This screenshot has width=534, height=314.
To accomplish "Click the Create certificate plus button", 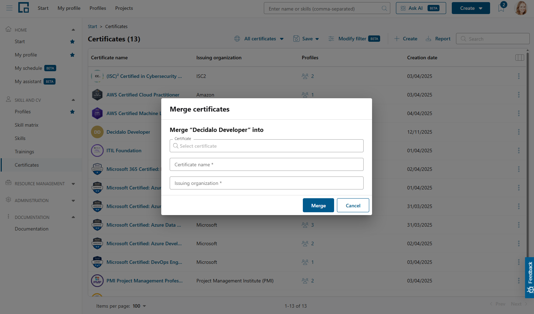I will click(406, 39).
